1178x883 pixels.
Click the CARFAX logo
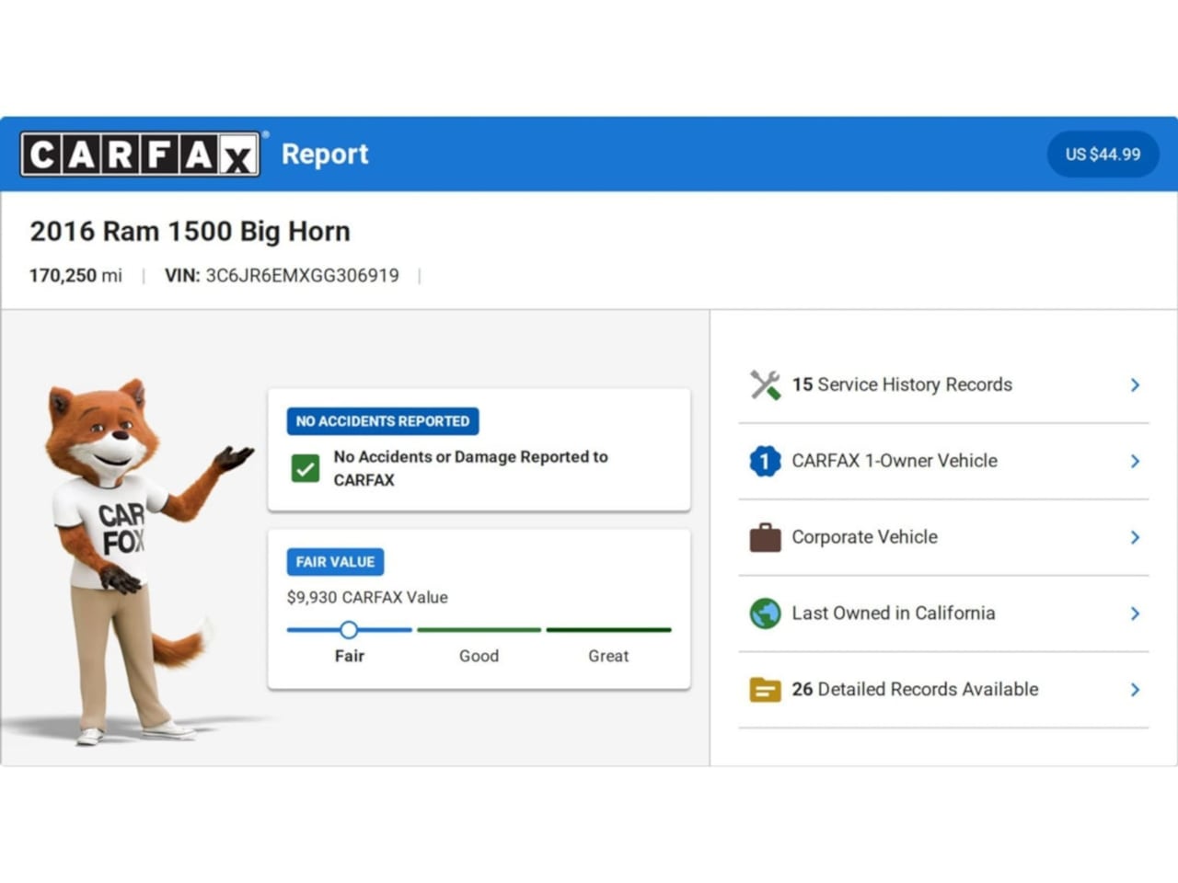(x=140, y=154)
